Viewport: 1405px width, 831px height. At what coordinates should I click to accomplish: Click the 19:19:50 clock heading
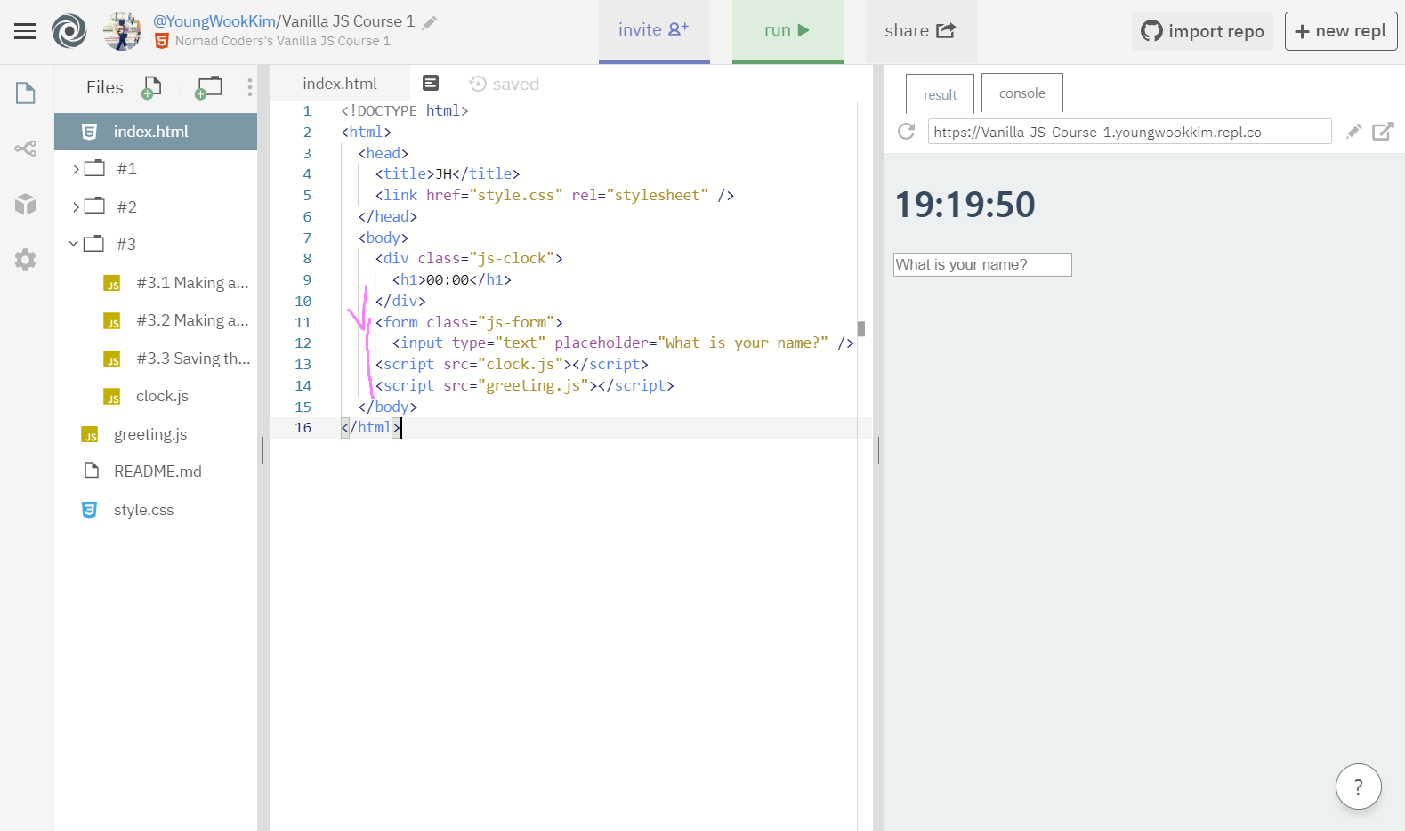click(965, 205)
